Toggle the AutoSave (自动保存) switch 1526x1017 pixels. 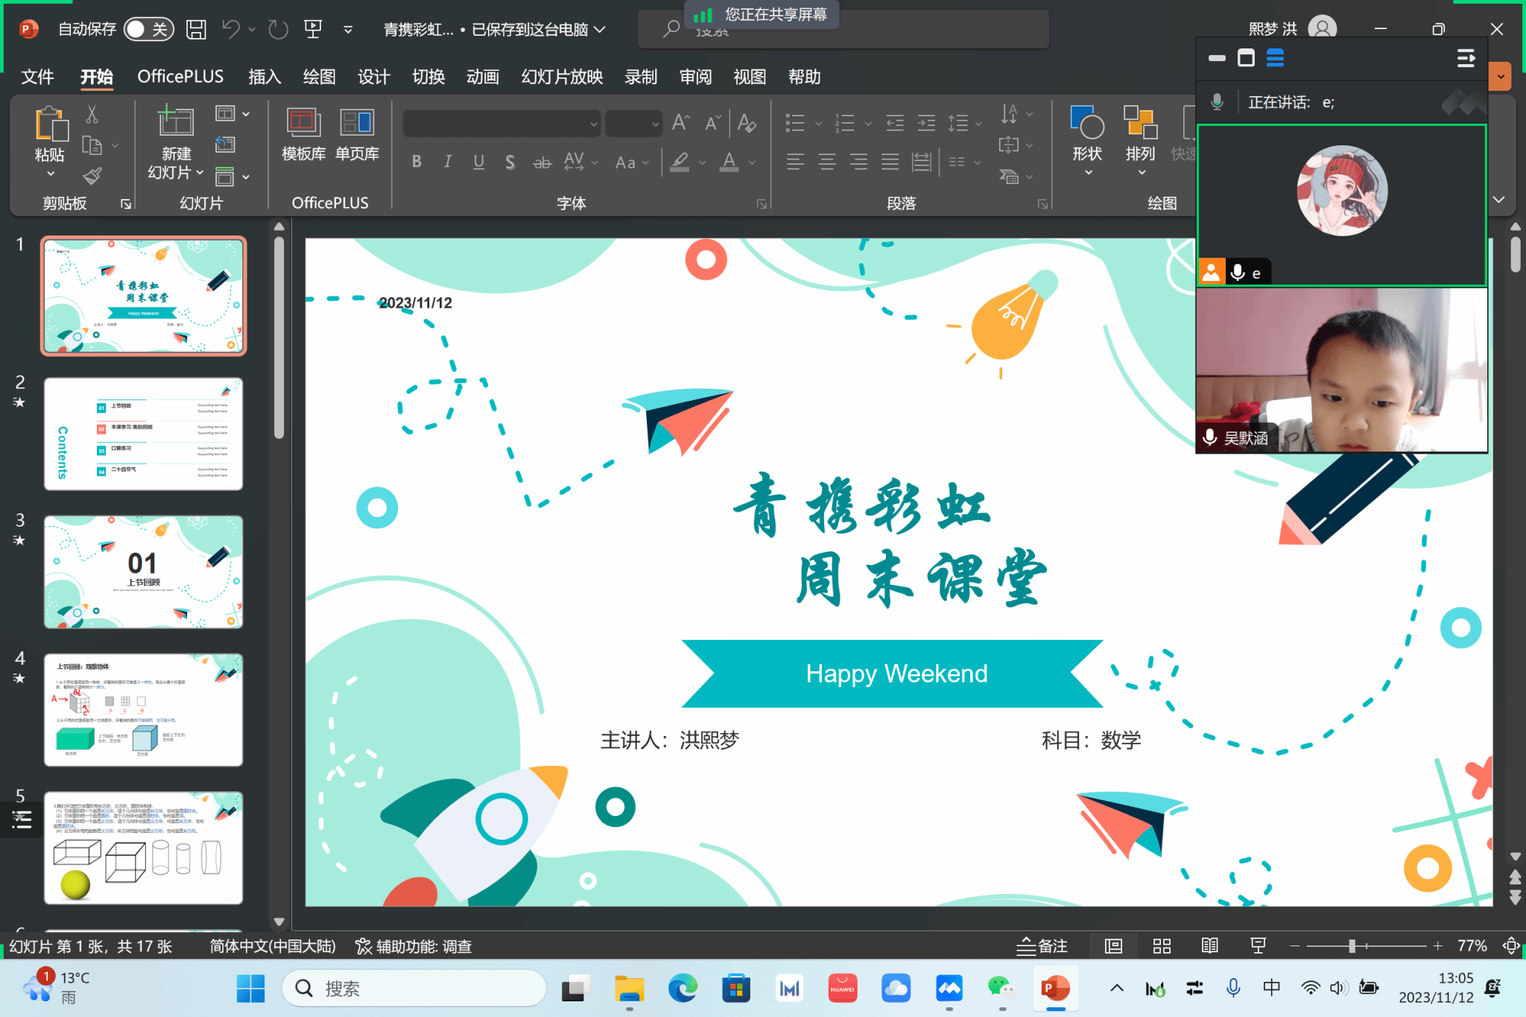point(148,30)
